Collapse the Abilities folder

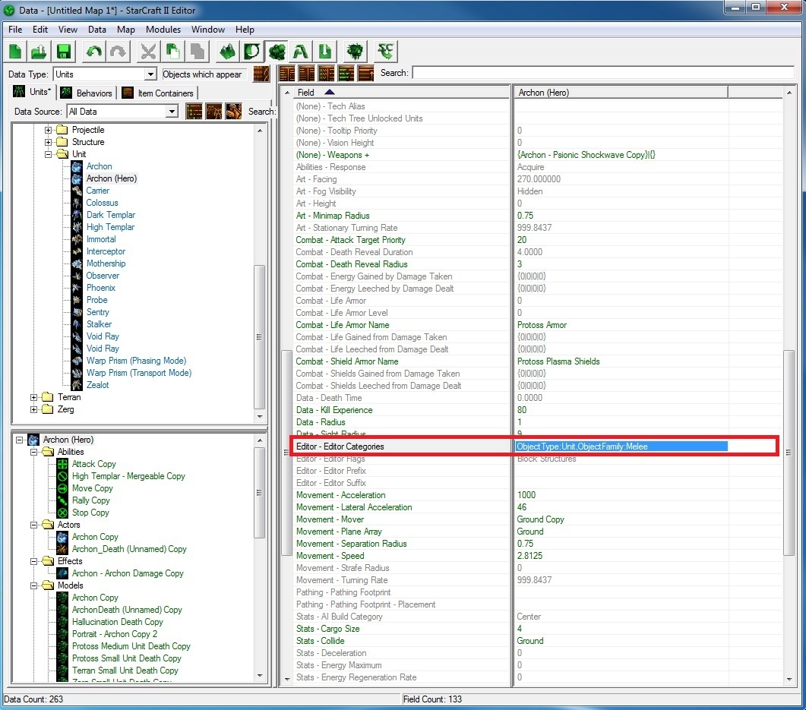34,452
